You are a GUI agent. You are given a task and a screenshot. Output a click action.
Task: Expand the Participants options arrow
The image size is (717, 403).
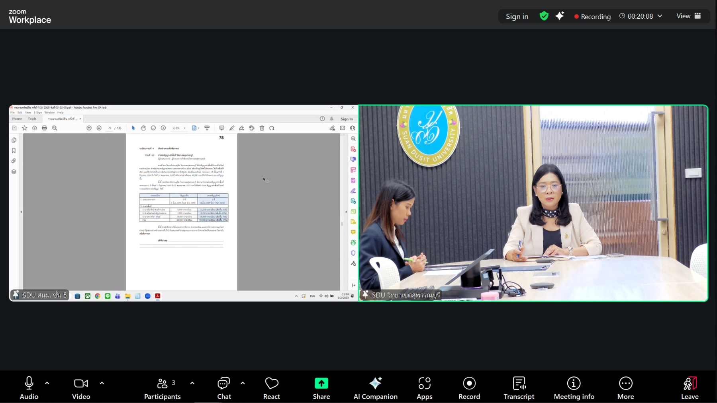192,383
